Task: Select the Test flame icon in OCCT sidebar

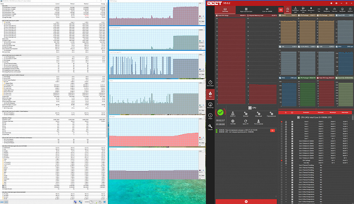Action: [210, 94]
